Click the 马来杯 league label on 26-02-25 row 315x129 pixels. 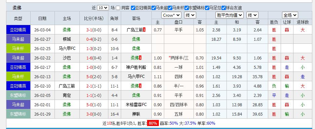18,48
